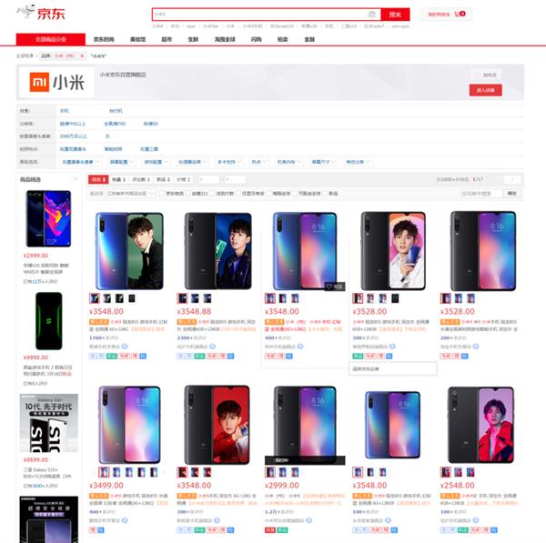
Task: Remove the 小米 brand filter with the X
Action: tap(82, 55)
